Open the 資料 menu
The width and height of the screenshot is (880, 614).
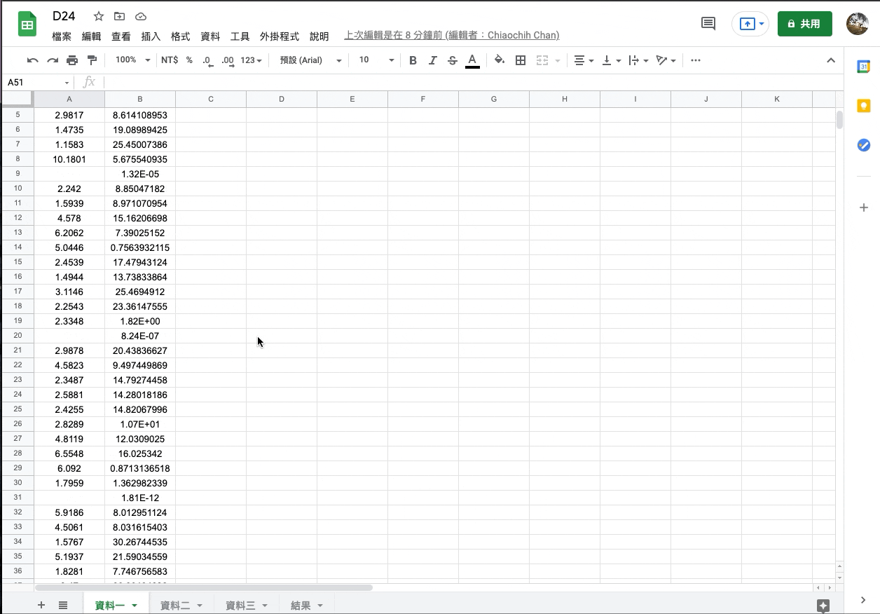tap(210, 36)
